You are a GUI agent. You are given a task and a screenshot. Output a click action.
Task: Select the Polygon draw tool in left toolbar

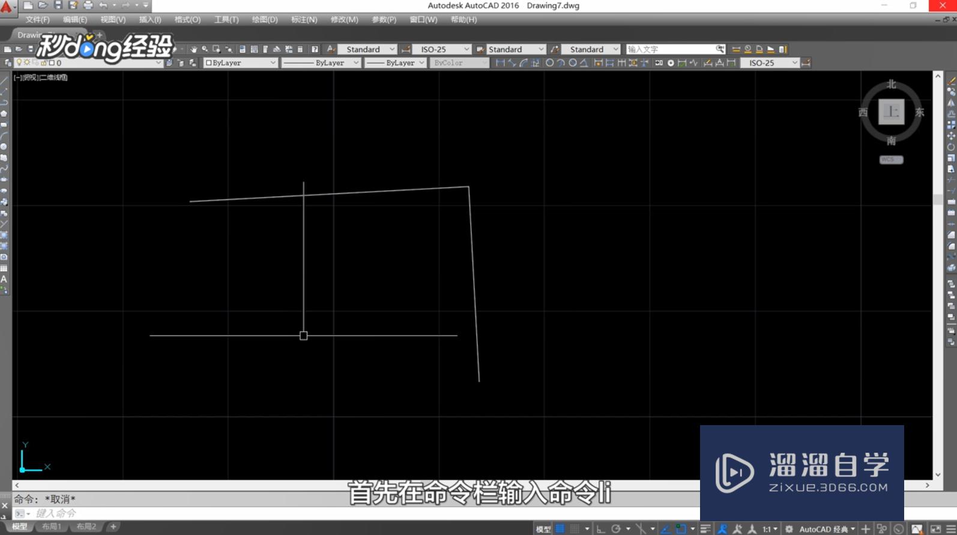(x=4, y=113)
